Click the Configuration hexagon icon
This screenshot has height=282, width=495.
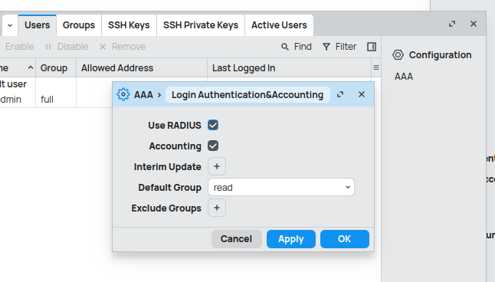(x=398, y=55)
